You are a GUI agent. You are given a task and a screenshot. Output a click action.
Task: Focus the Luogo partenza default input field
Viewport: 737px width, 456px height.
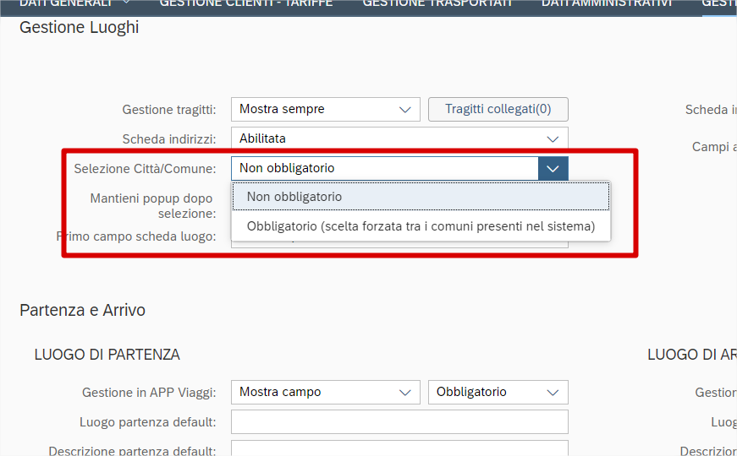[399, 421]
